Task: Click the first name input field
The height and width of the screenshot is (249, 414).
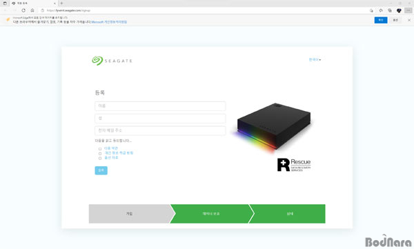Action: [160, 106]
